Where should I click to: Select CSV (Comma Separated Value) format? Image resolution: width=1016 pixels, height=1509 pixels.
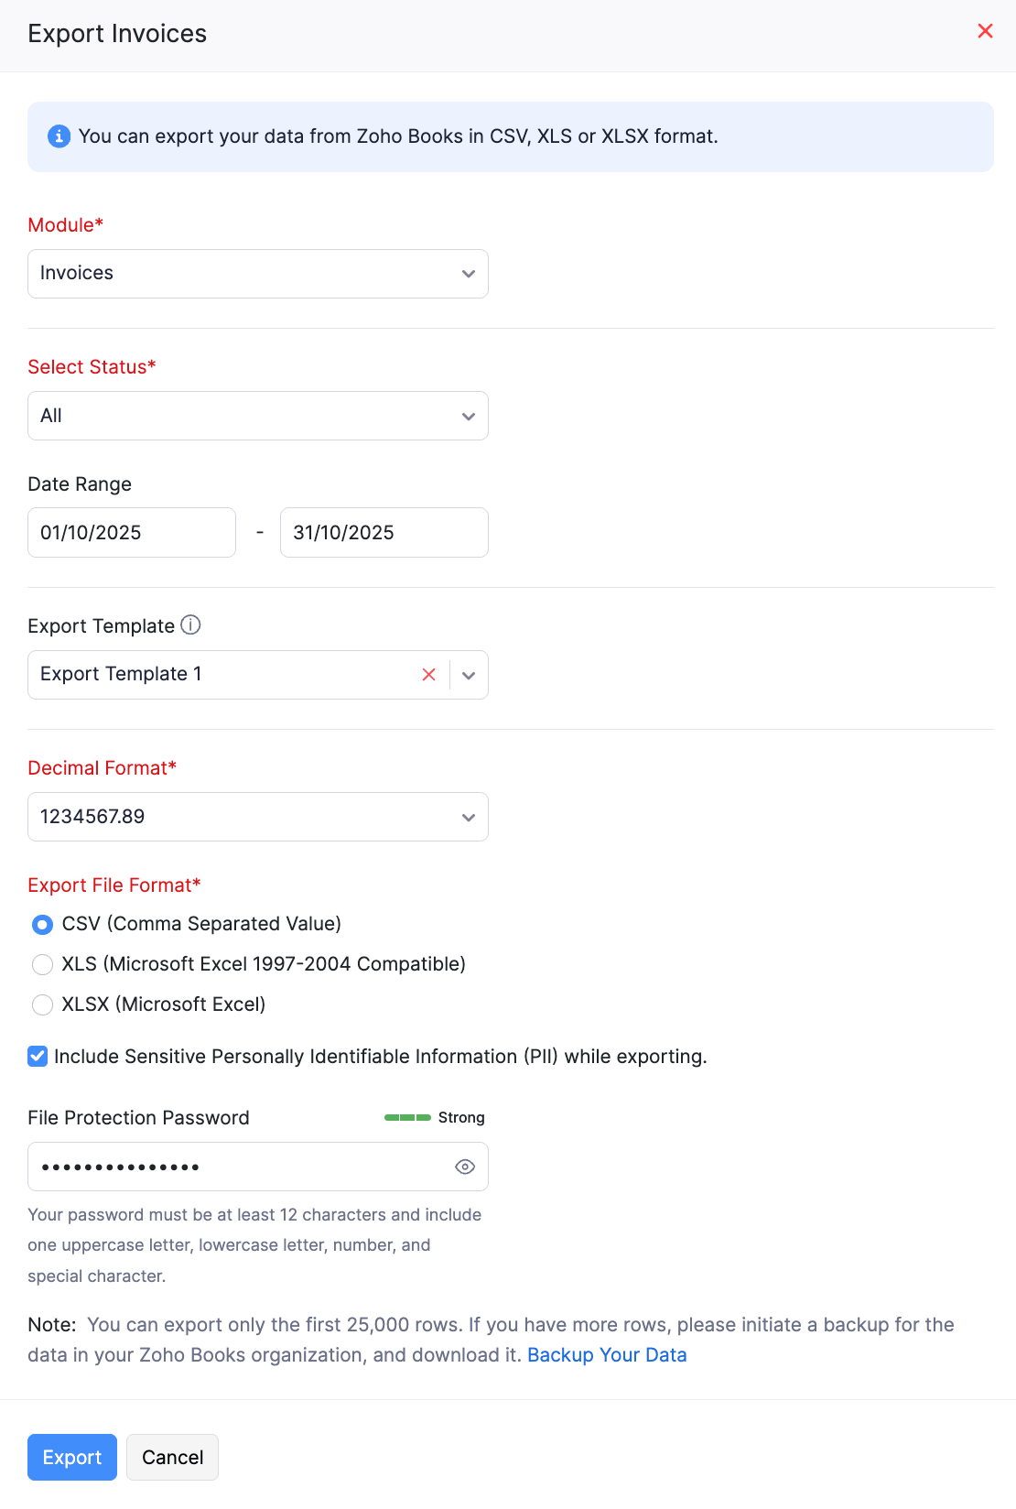coord(42,925)
